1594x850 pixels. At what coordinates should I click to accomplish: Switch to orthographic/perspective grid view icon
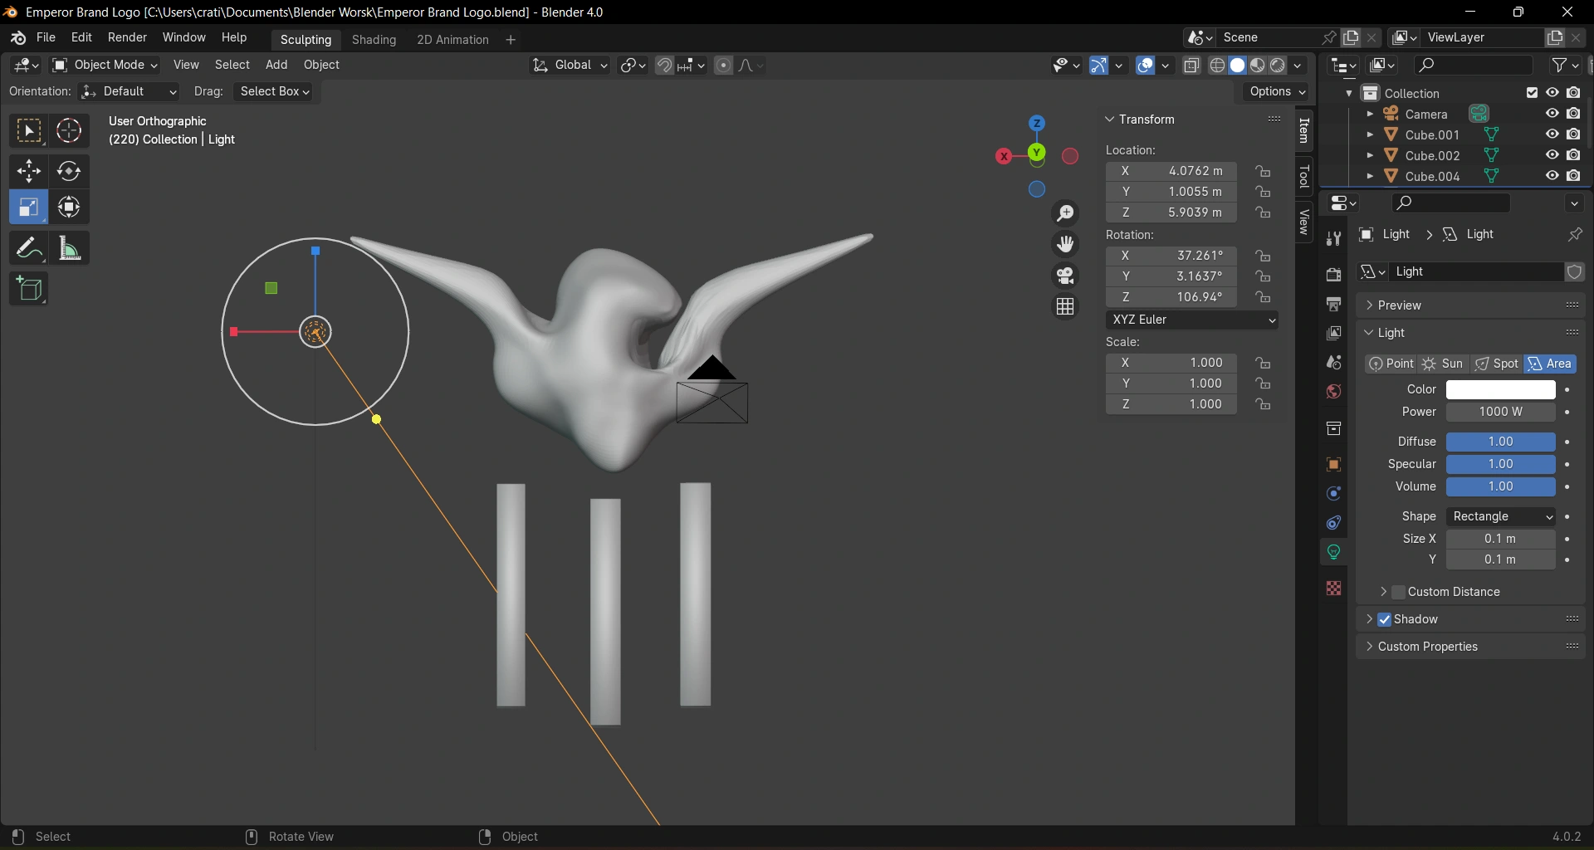tap(1066, 307)
